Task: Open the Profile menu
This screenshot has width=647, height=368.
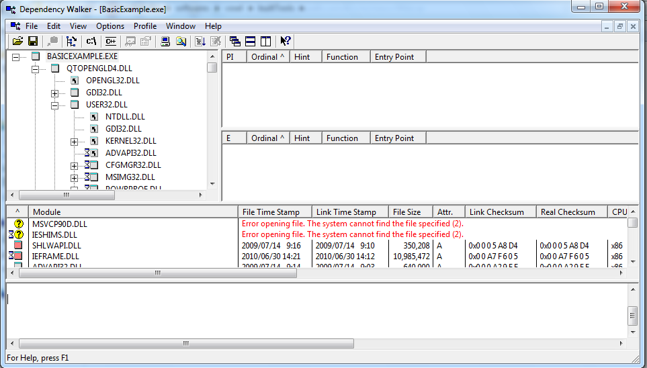Action: pos(145,26)
